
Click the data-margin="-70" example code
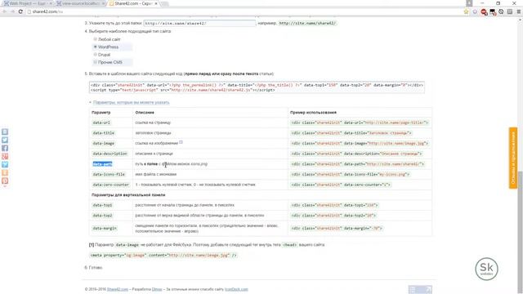click(337, 229)
